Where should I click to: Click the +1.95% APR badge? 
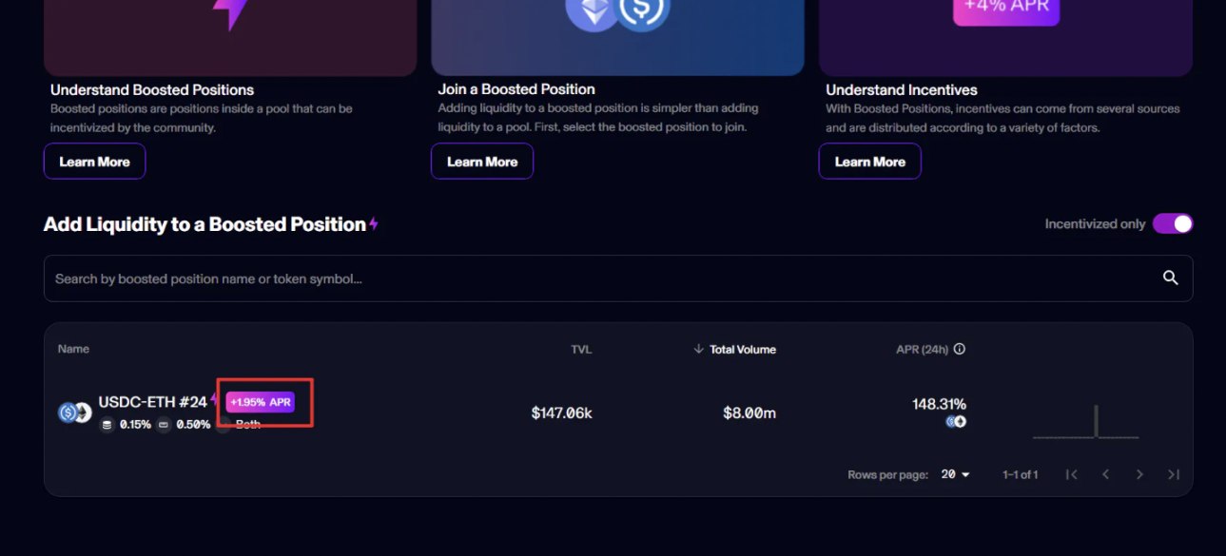pos(260,402)
